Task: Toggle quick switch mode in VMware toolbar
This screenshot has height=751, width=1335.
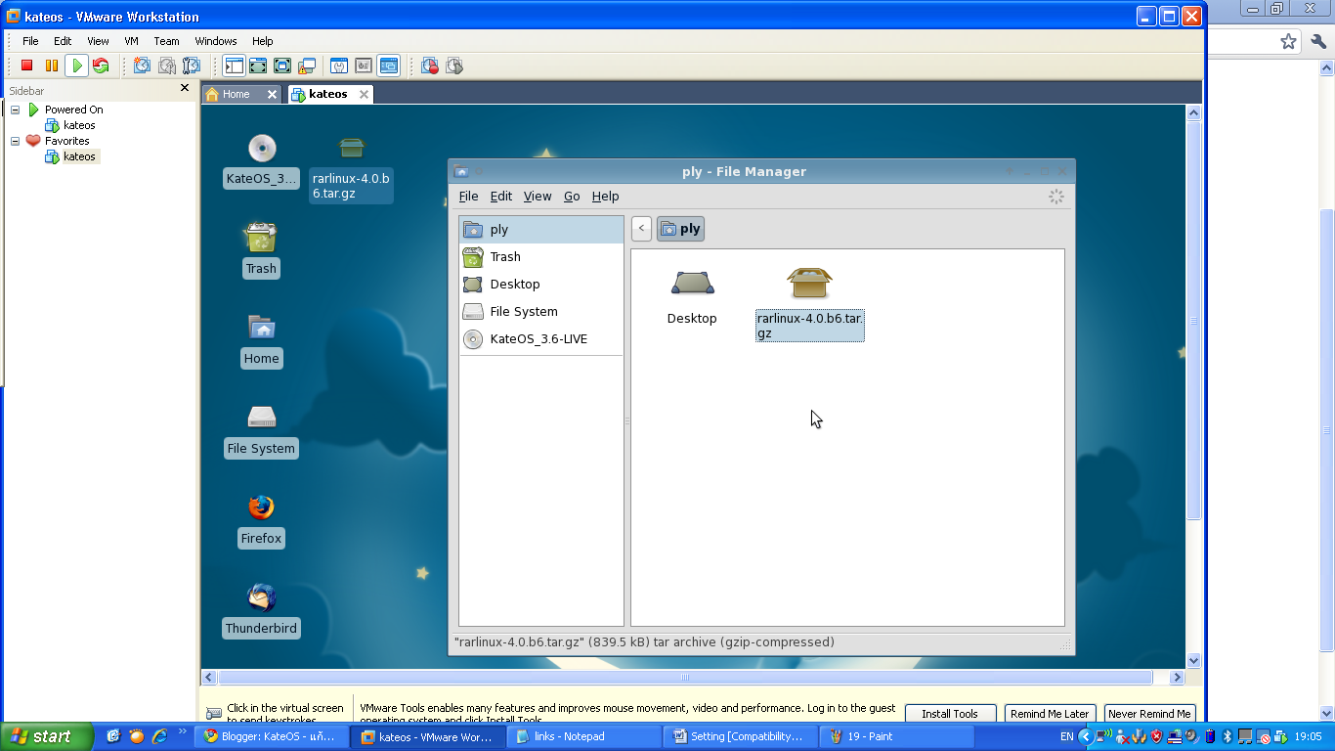Action: 258,66
